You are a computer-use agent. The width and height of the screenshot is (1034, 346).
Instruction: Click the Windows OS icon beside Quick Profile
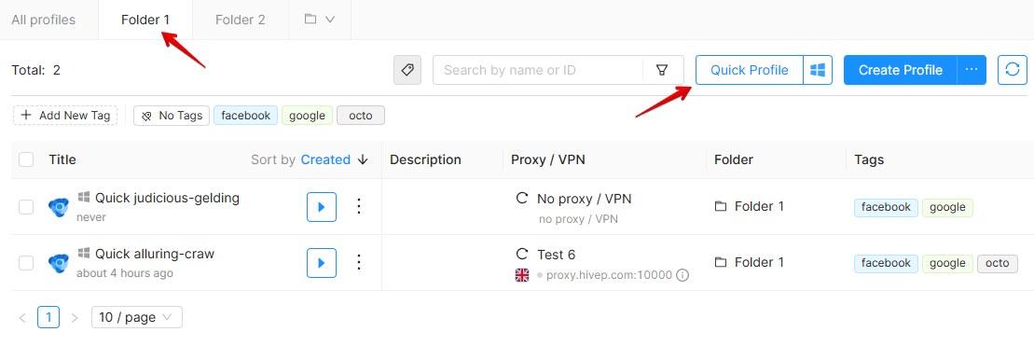[x=818, y=70]
